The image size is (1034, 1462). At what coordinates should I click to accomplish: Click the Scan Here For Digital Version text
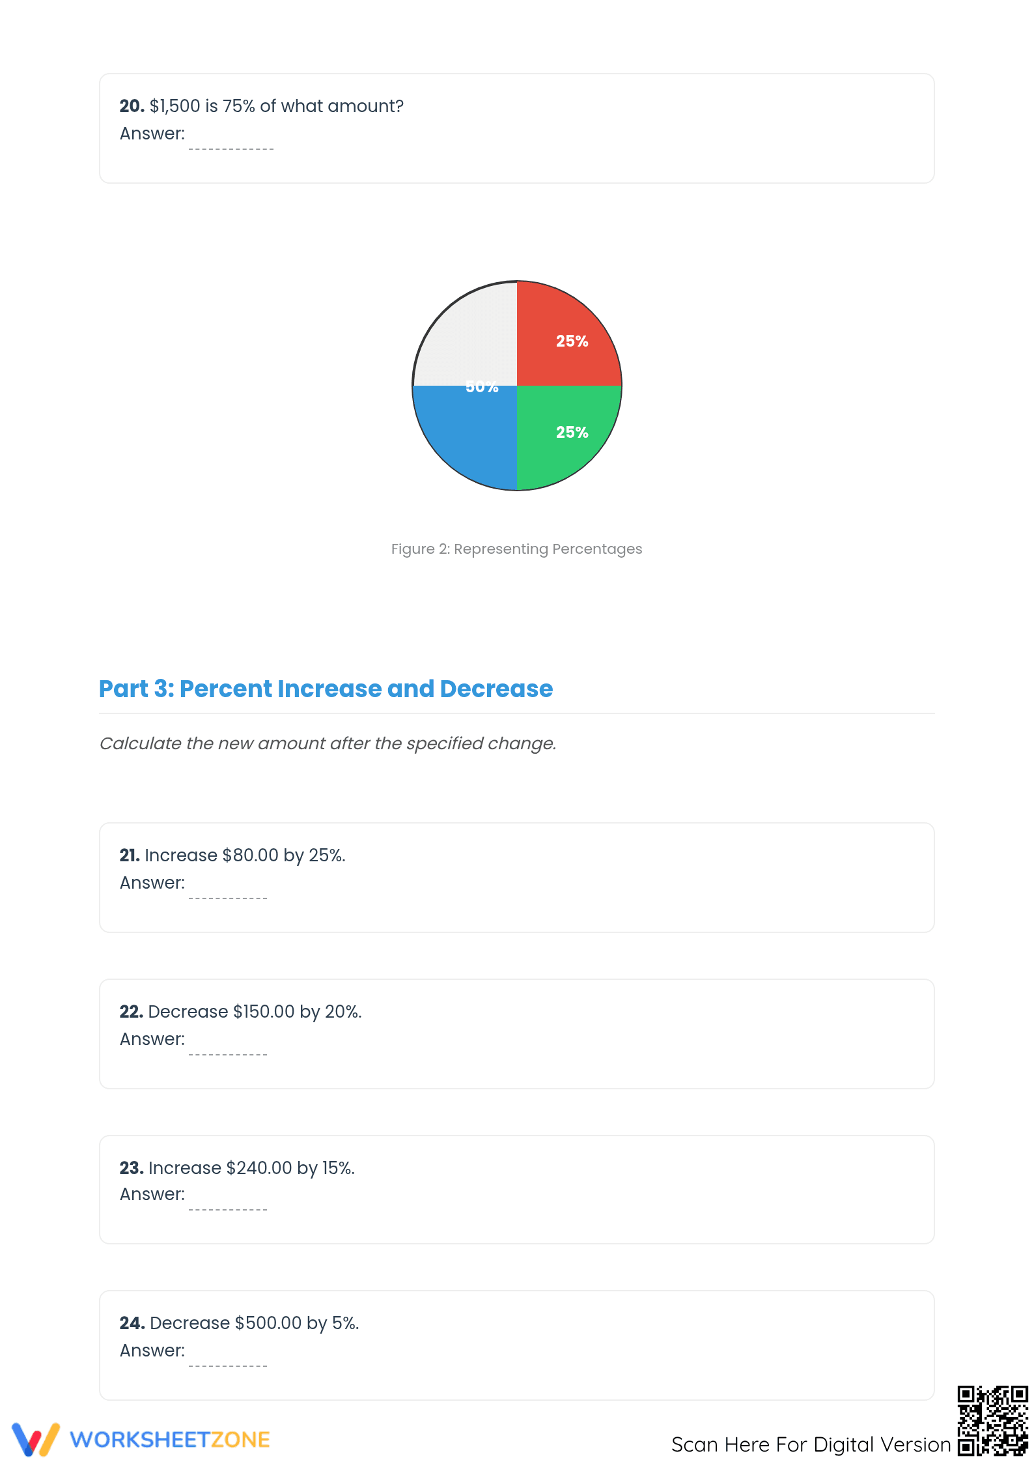pyautogui.click(x=811, y=1444)
